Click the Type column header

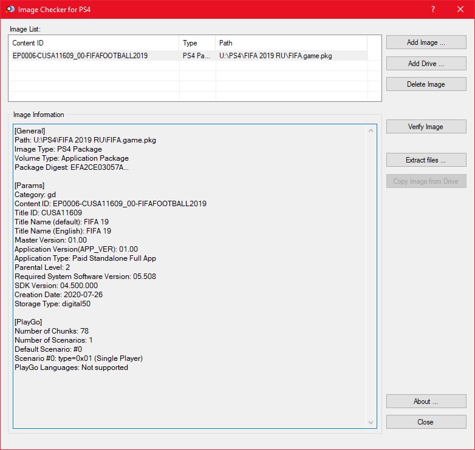pos(197,43)
